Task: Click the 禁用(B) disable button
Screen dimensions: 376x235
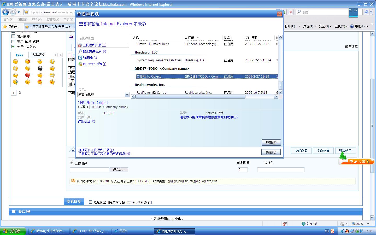Action: (271, 143)
